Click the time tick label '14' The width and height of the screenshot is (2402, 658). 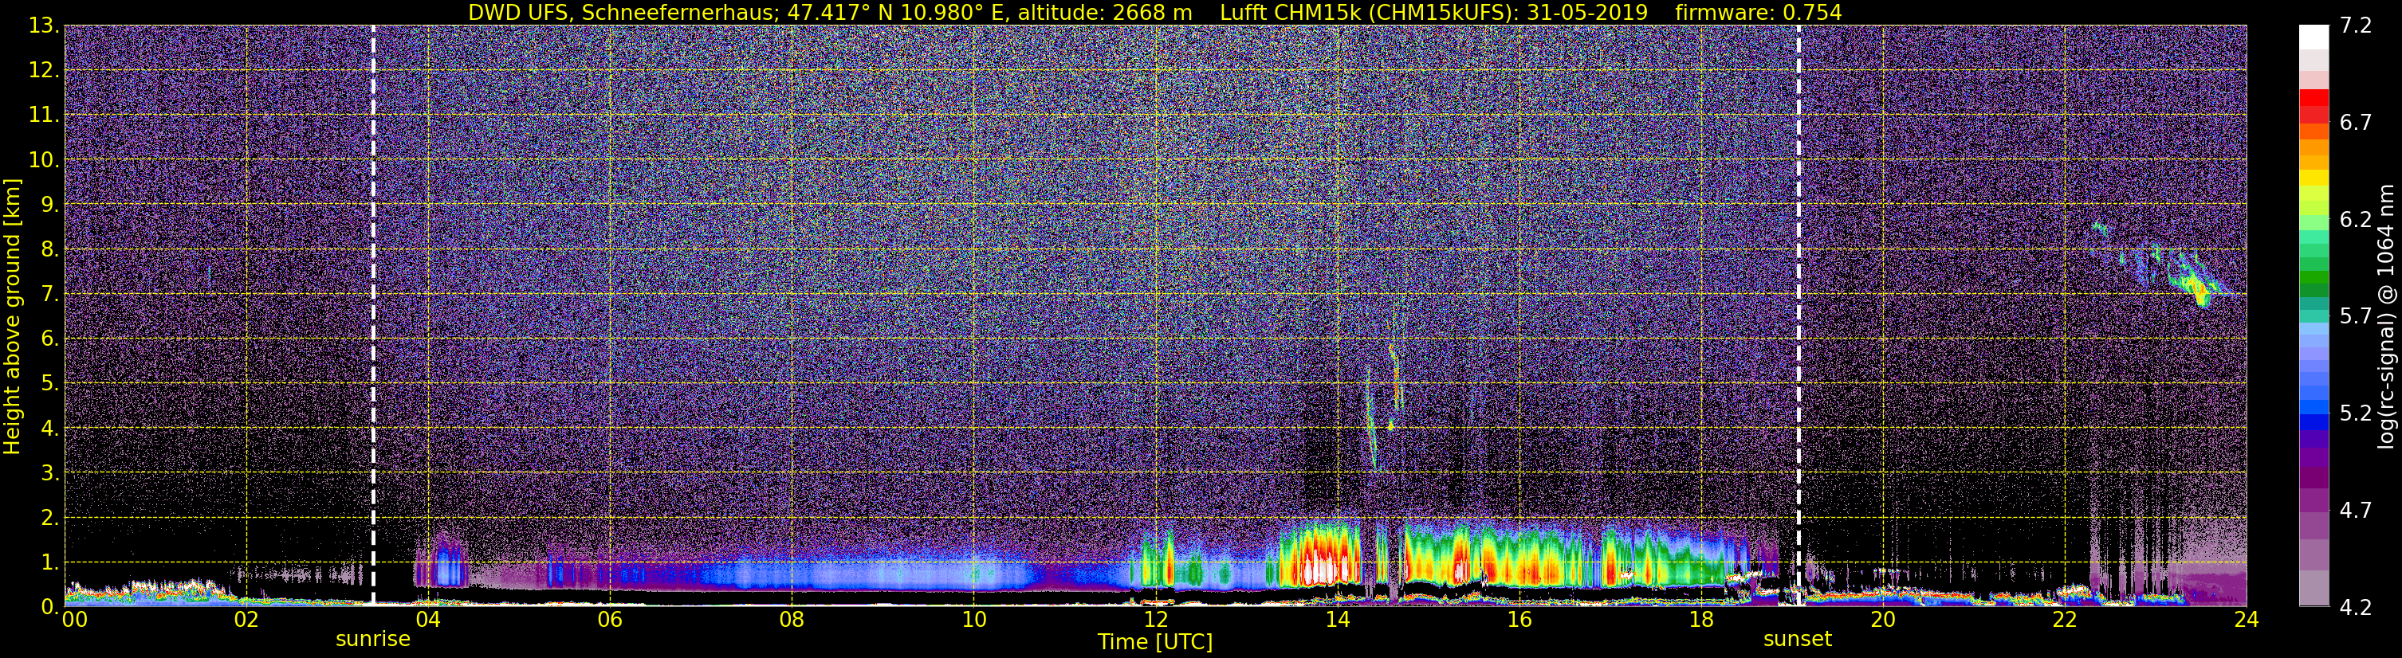pos(1337,621)
